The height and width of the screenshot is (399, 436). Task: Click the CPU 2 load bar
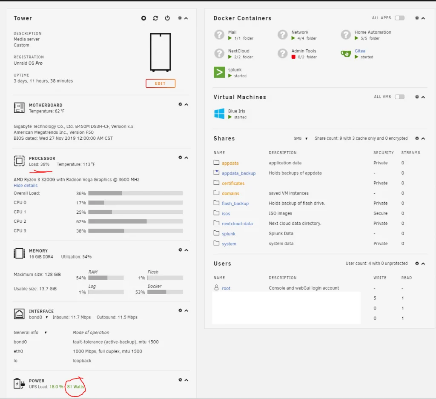(x=135, y=221)
